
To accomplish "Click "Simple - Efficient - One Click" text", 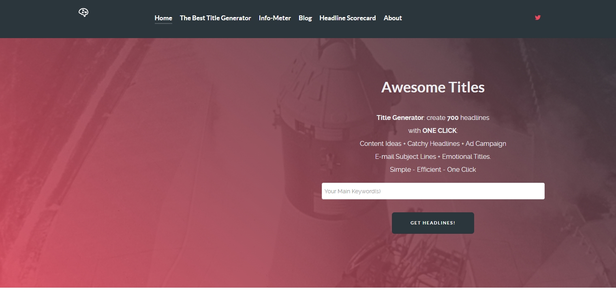I will coord(433,170).
